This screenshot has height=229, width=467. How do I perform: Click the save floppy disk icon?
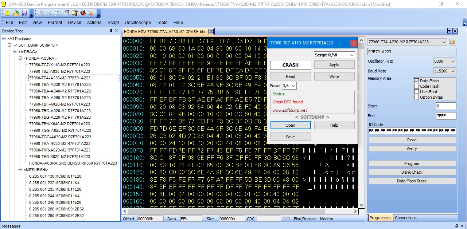pos(24,13)
